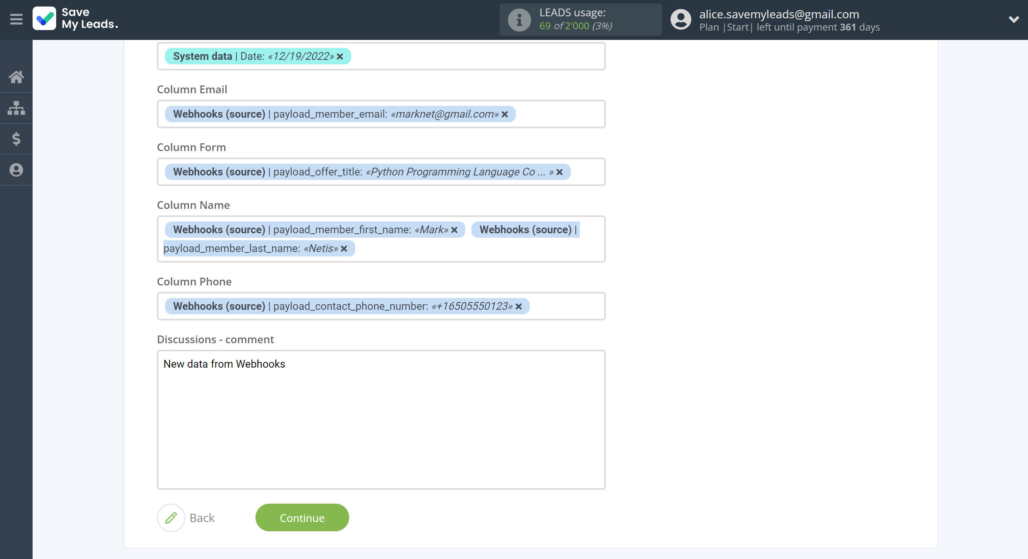Remove the System data Date tag

click(340, 56)
